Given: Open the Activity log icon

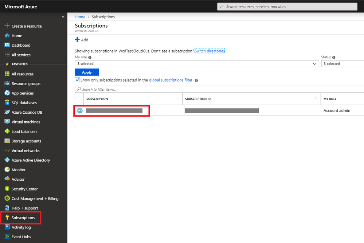Looking at the screenshot, I should (x=7, y=227).
